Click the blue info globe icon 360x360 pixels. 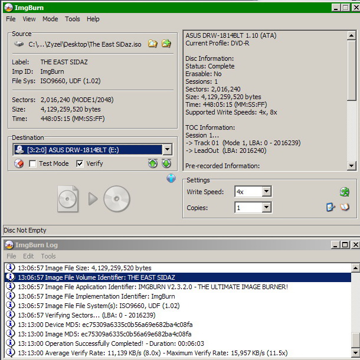[171, 178]
